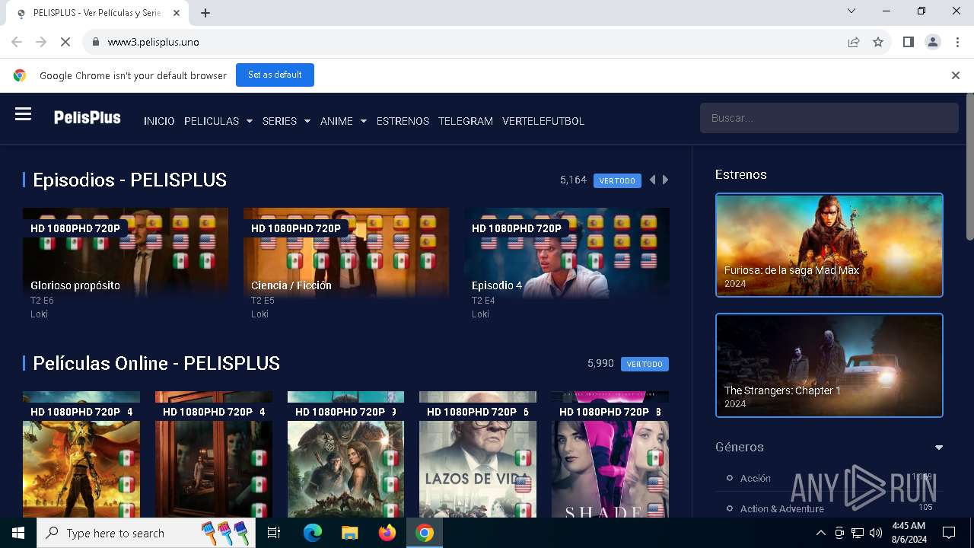Viewport: 974px width, 548px height.
Task: Collapse the Géneros section arrow
Action: (x=939, y=448)
